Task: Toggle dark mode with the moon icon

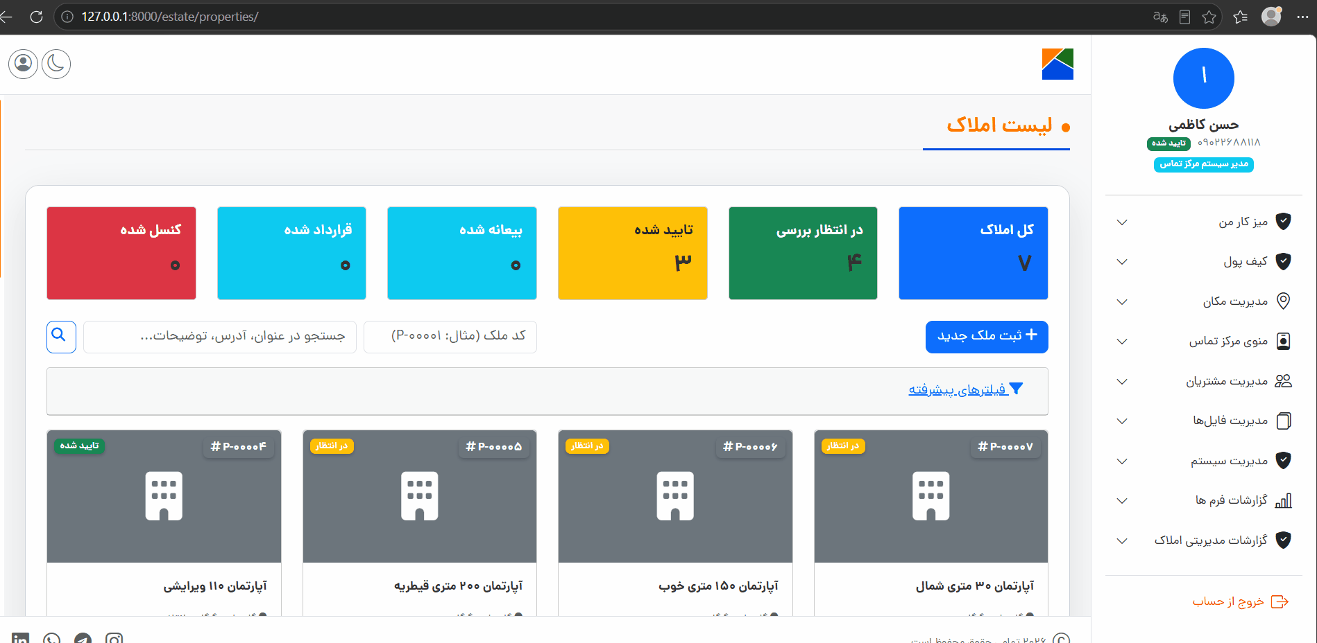Action: 56,64
